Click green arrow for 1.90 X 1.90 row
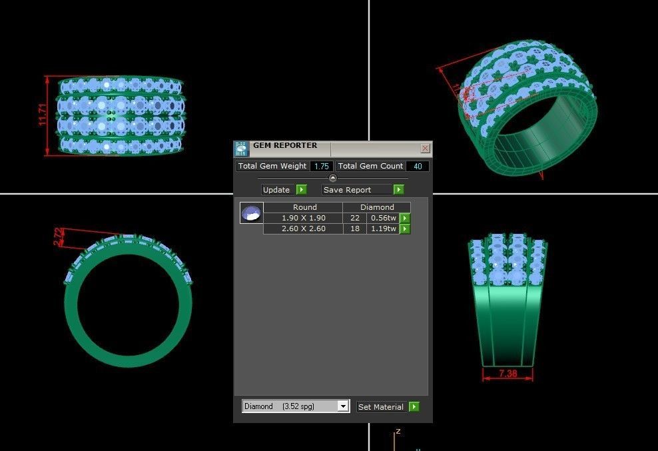Image resolution: width=658 pixels, height=451 pixels. (x=404, y=218)
